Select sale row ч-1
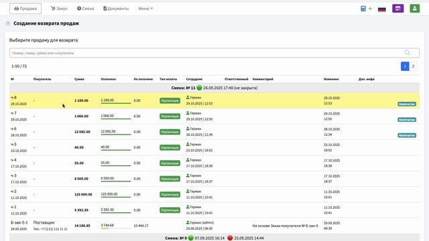This screenshot has width=429, height=241. pyautogui.click(x=214, y=210)
